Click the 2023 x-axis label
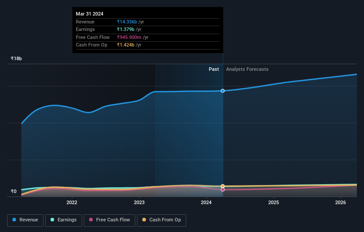Viewport: 364px width, 232px height. point(139,202)
